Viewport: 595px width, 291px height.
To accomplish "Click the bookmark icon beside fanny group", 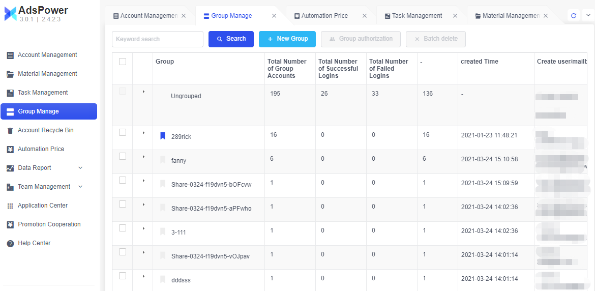I will [x=163, y=160].
